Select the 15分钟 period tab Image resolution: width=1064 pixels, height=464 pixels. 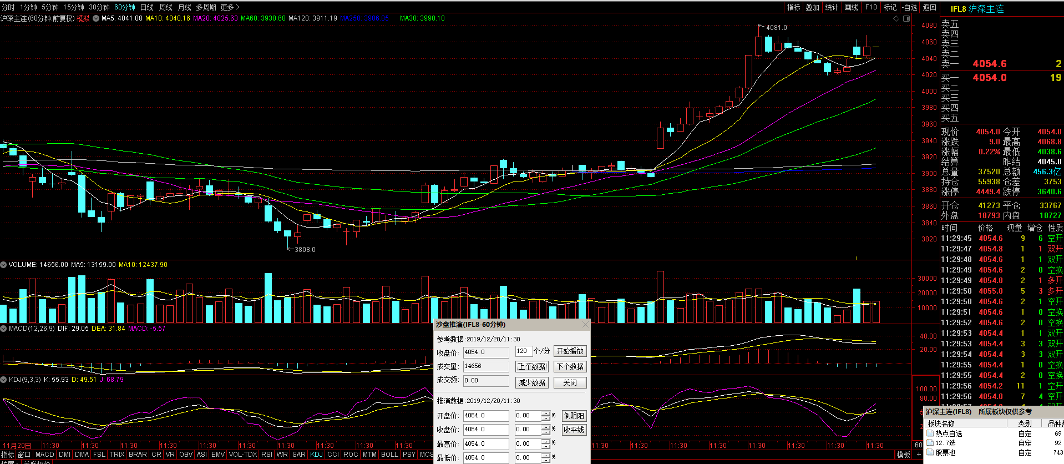73,7
